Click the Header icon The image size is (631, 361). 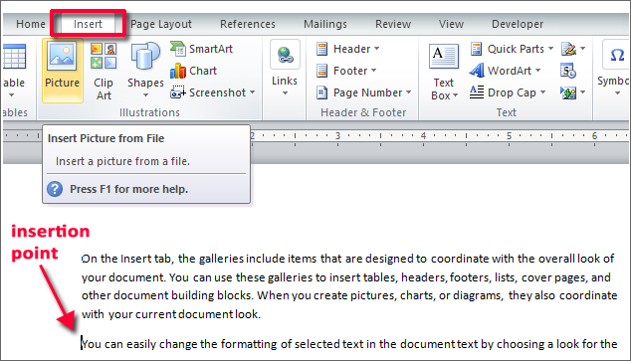click(321, 49)
